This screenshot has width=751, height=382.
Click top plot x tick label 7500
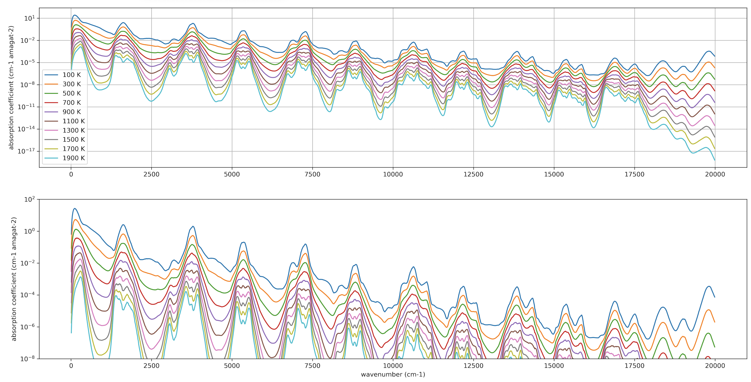[x=312, y=175]
